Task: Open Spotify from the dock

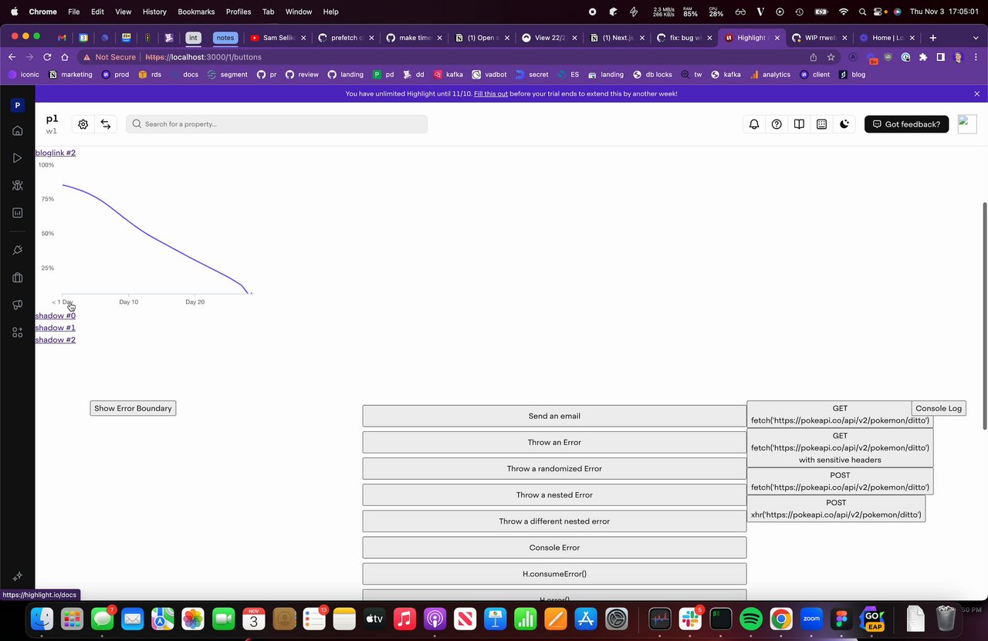Action: coord(751,619)
